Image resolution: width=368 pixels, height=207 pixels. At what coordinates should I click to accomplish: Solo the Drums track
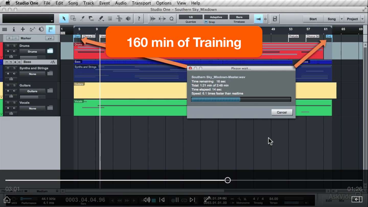point(14,46)
